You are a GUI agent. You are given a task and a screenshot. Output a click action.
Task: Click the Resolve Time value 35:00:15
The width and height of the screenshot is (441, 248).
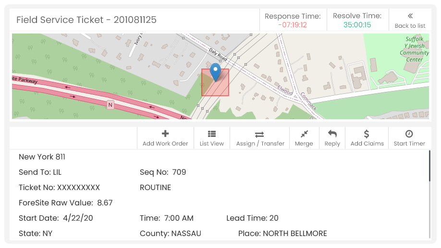pos(357,25)
